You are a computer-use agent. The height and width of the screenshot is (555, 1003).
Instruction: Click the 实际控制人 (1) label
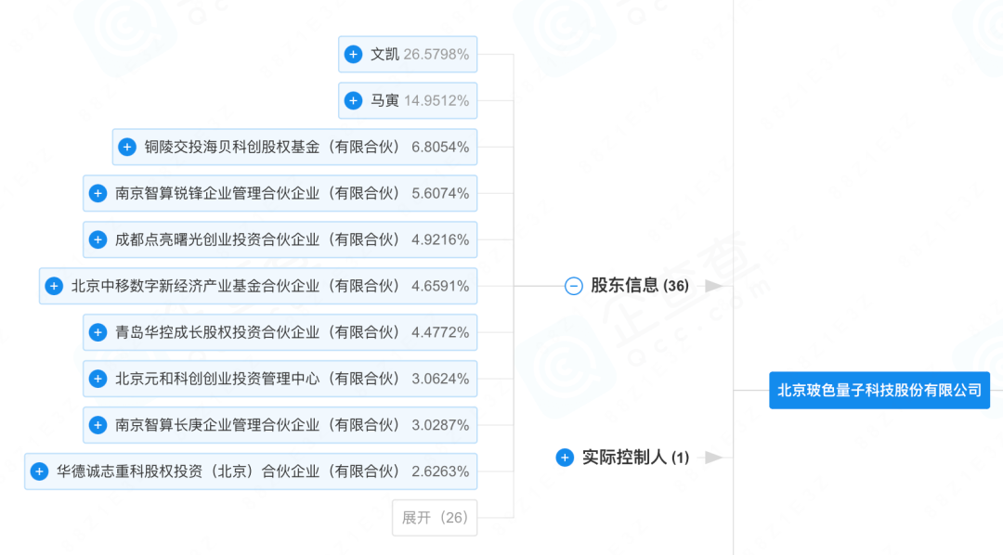[635, 458]
